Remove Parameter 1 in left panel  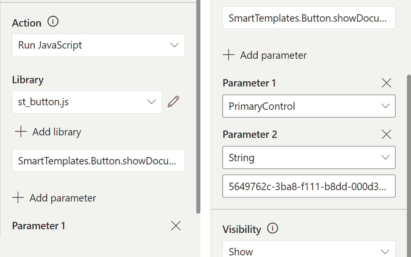pos(176,226)
